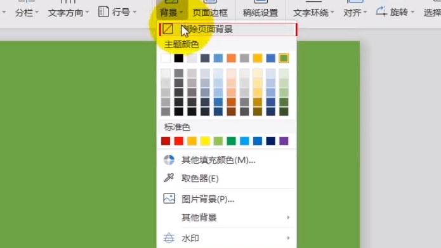Pick the bright red standard color swatch

pyautogui.click(x=178, y=141)
